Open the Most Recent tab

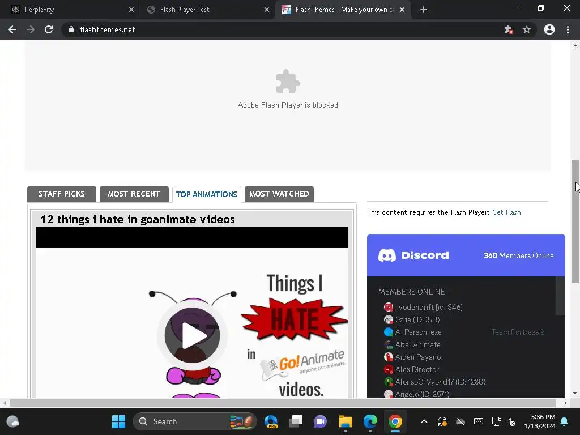point(134,194)
